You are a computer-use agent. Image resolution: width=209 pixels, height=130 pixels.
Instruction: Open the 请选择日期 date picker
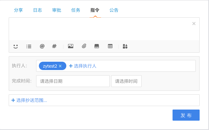pyautogui.click(x=73, y=81)
